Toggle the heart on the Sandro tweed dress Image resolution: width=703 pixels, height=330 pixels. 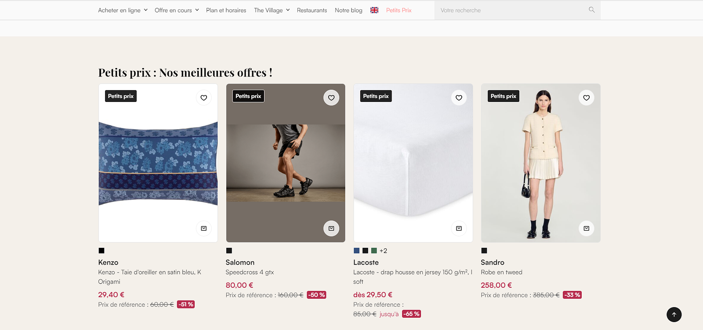point(587,98)
